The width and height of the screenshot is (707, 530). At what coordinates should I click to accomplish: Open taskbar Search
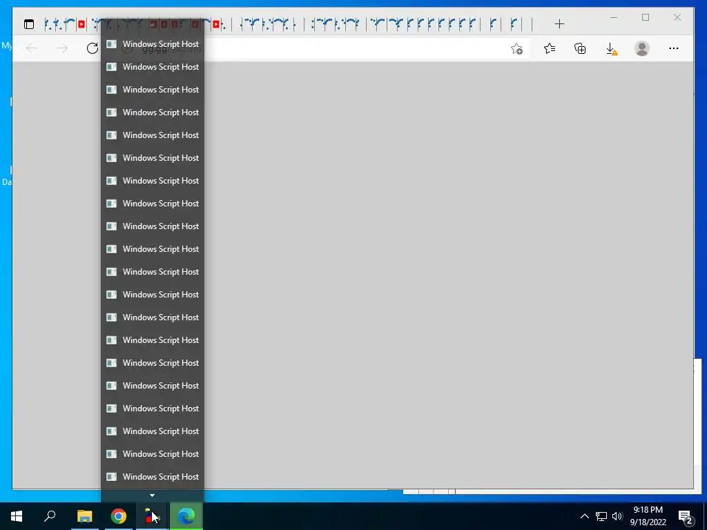(x=50, y=516)
